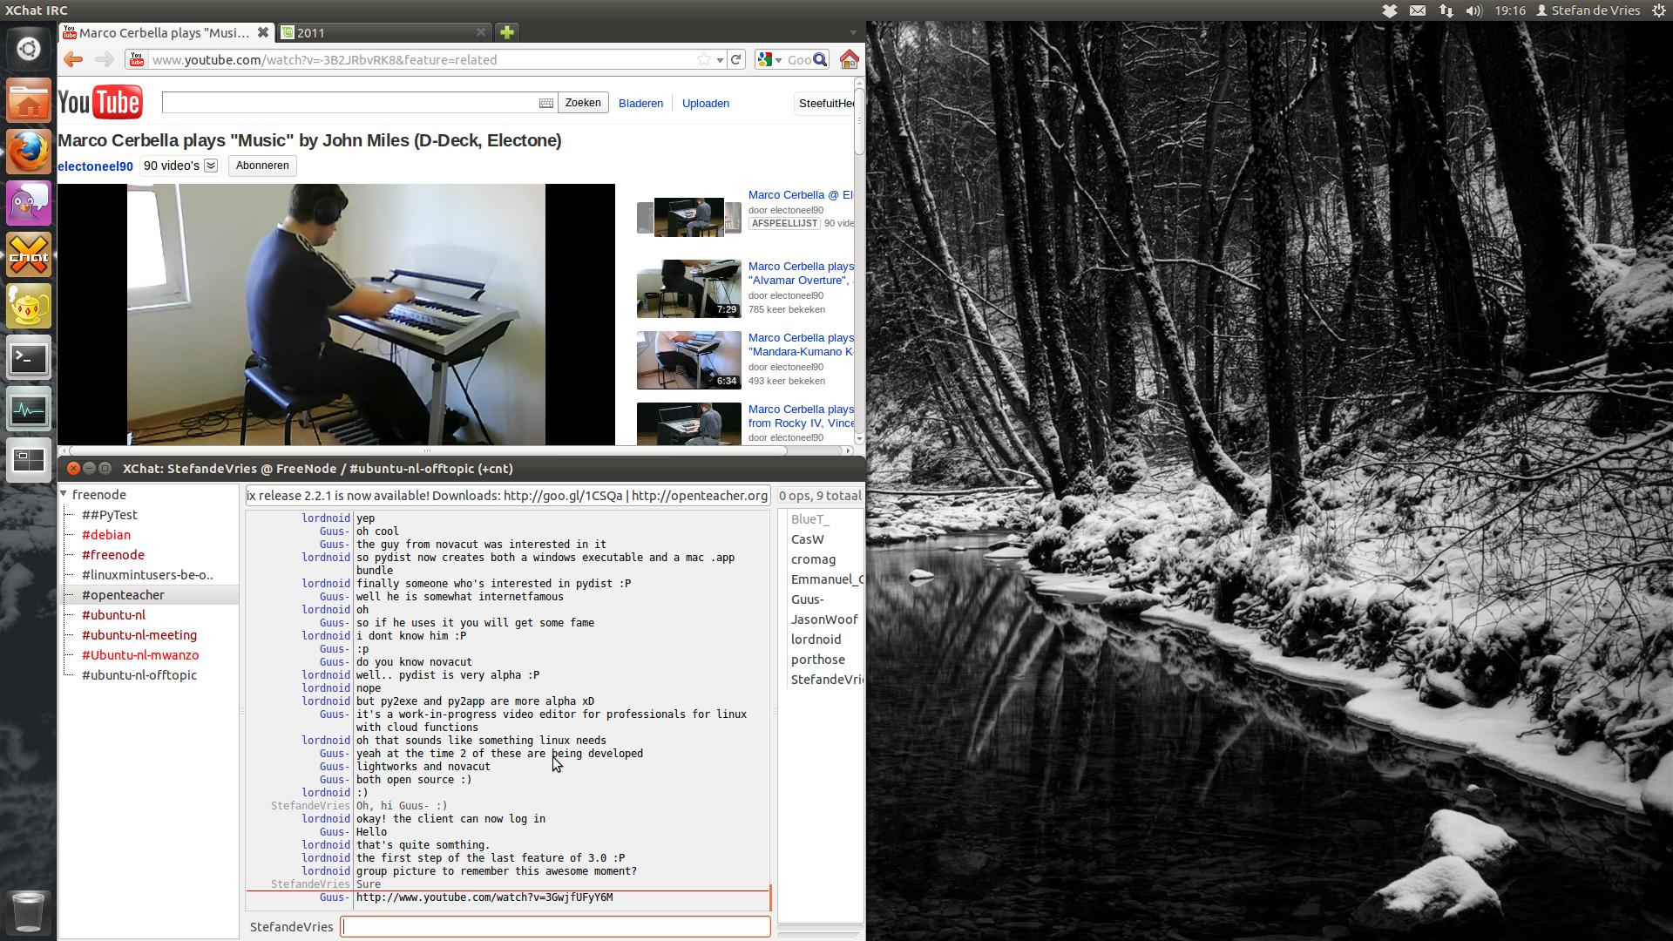Image resolution: width=1673 pixels, height=941 pixels.
Task: Click the browser Back arrow
Action: 73,59
